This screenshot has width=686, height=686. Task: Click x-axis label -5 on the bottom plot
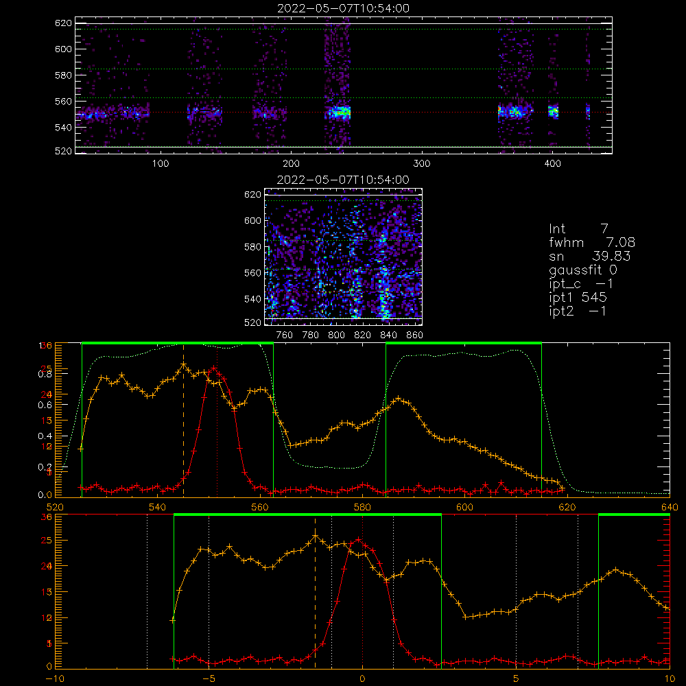pyautogui.click(x=209, y=679)
